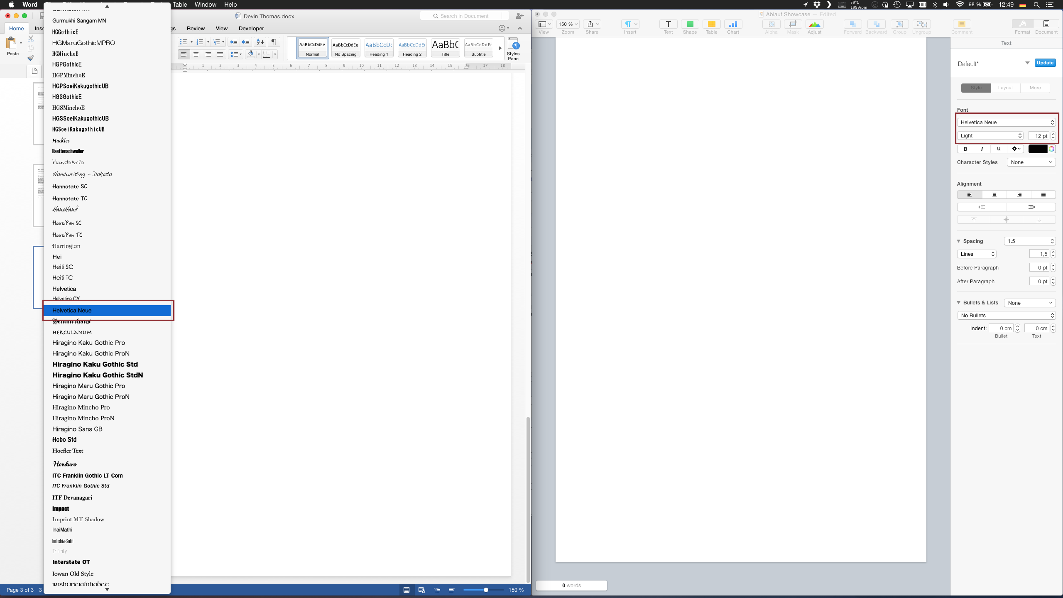
Task: Switch to the Layout tab in Pages inspector
Action: [1005, 88]
